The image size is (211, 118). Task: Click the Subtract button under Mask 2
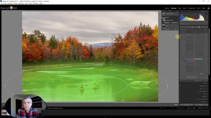(x=174, y=23)
